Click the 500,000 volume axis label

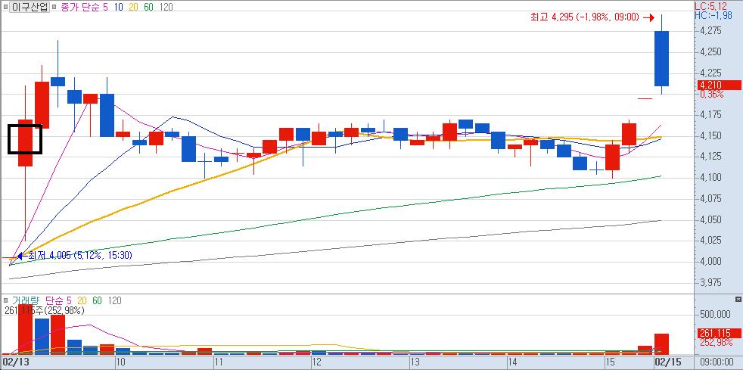click(x=714, y=314)
